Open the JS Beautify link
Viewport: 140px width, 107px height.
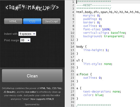10,92
